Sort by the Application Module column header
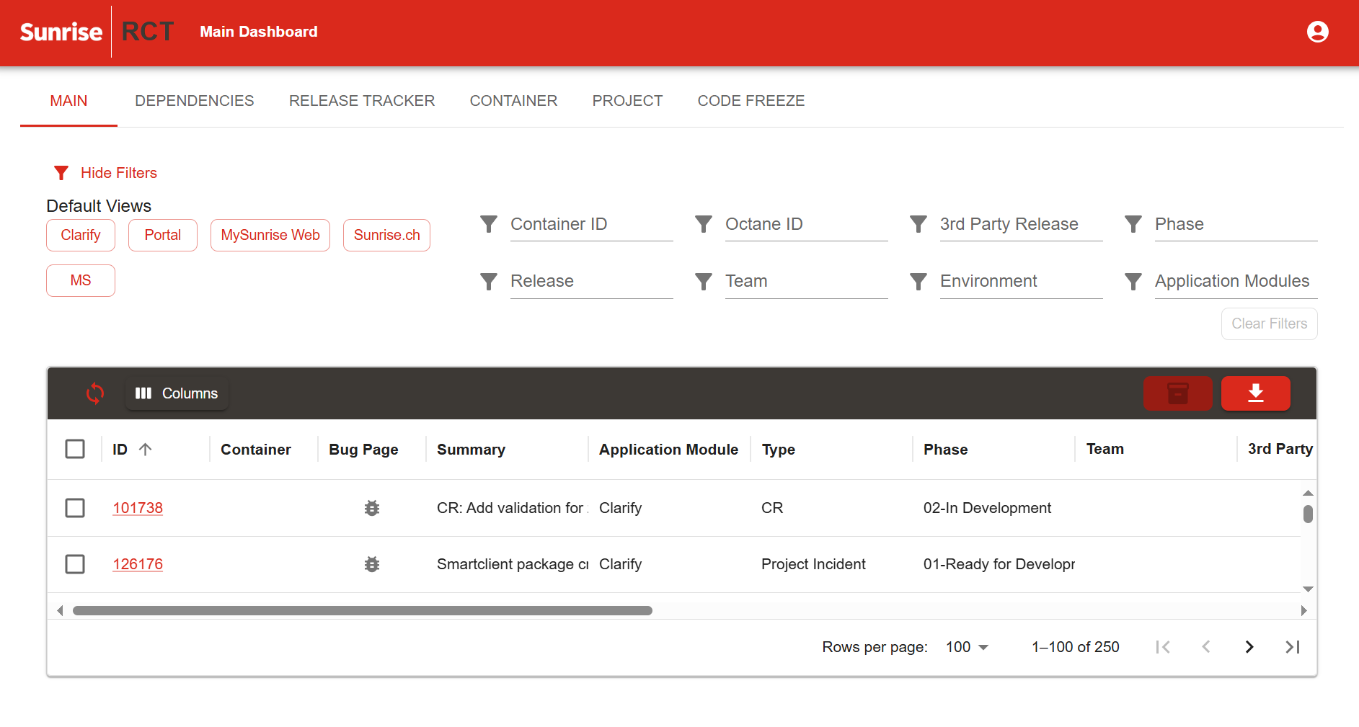Screen dimensions: 1359x727 pos(668,450)
